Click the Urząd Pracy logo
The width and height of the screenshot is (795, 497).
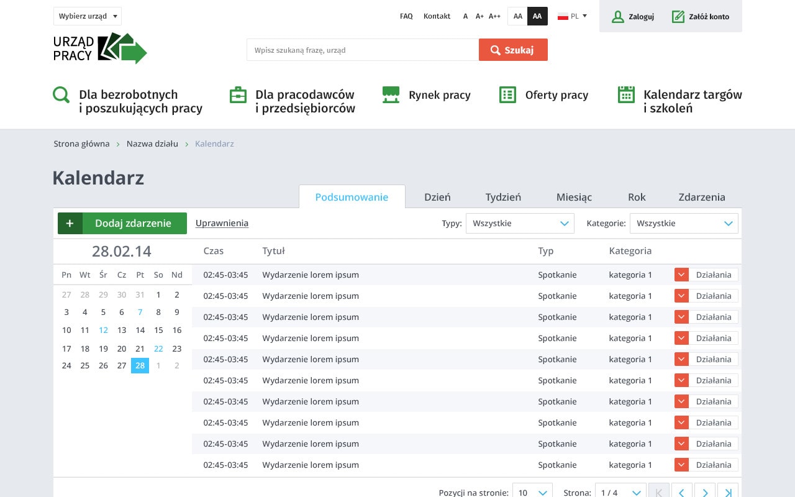point(99,48)
